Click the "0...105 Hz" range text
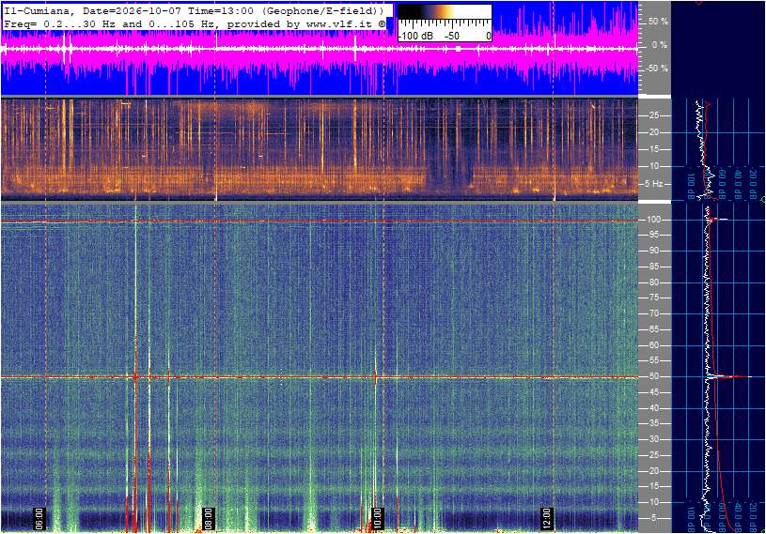 click(x=181, y=23)
